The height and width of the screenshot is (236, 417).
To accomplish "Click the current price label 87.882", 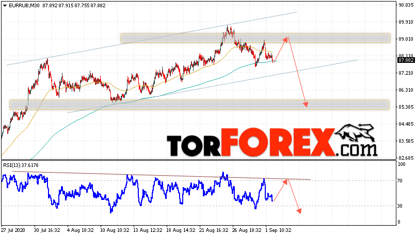I will 406,60.
